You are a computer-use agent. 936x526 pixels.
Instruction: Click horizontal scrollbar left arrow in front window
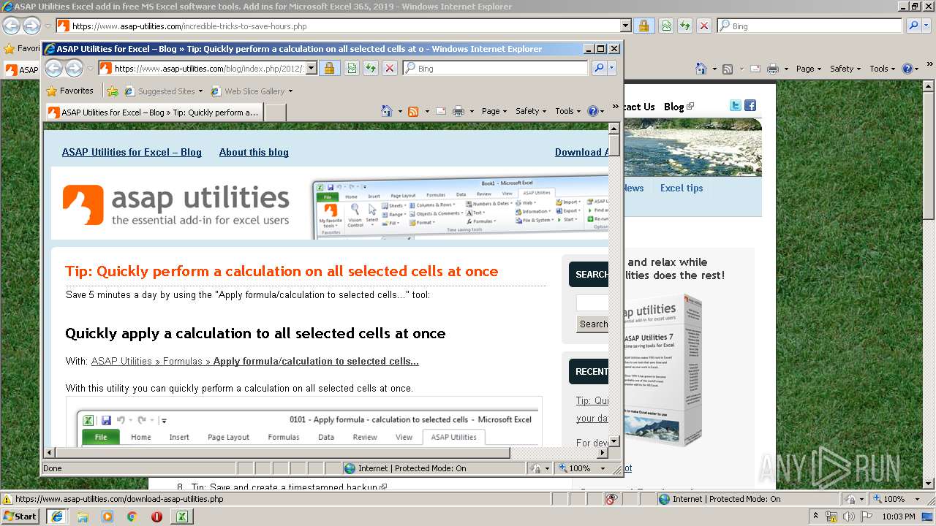pyautogui.click(x=49, y=453)
